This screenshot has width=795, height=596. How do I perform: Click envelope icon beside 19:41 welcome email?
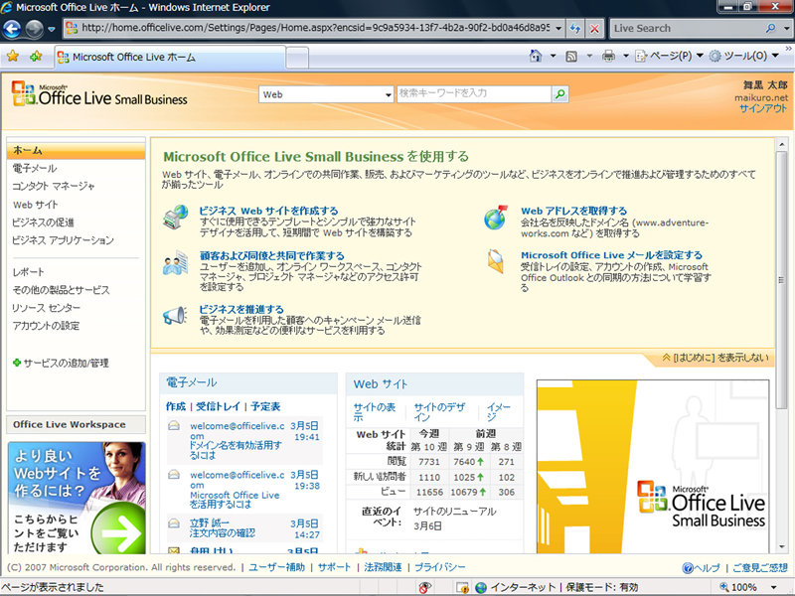click(x=174, y=426)
